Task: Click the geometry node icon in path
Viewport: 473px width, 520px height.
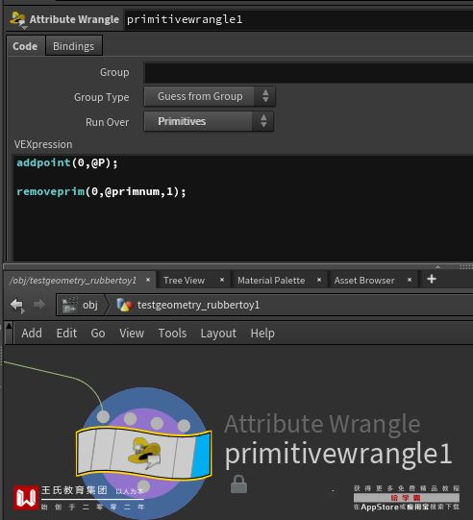Action: tap(125, 305)
